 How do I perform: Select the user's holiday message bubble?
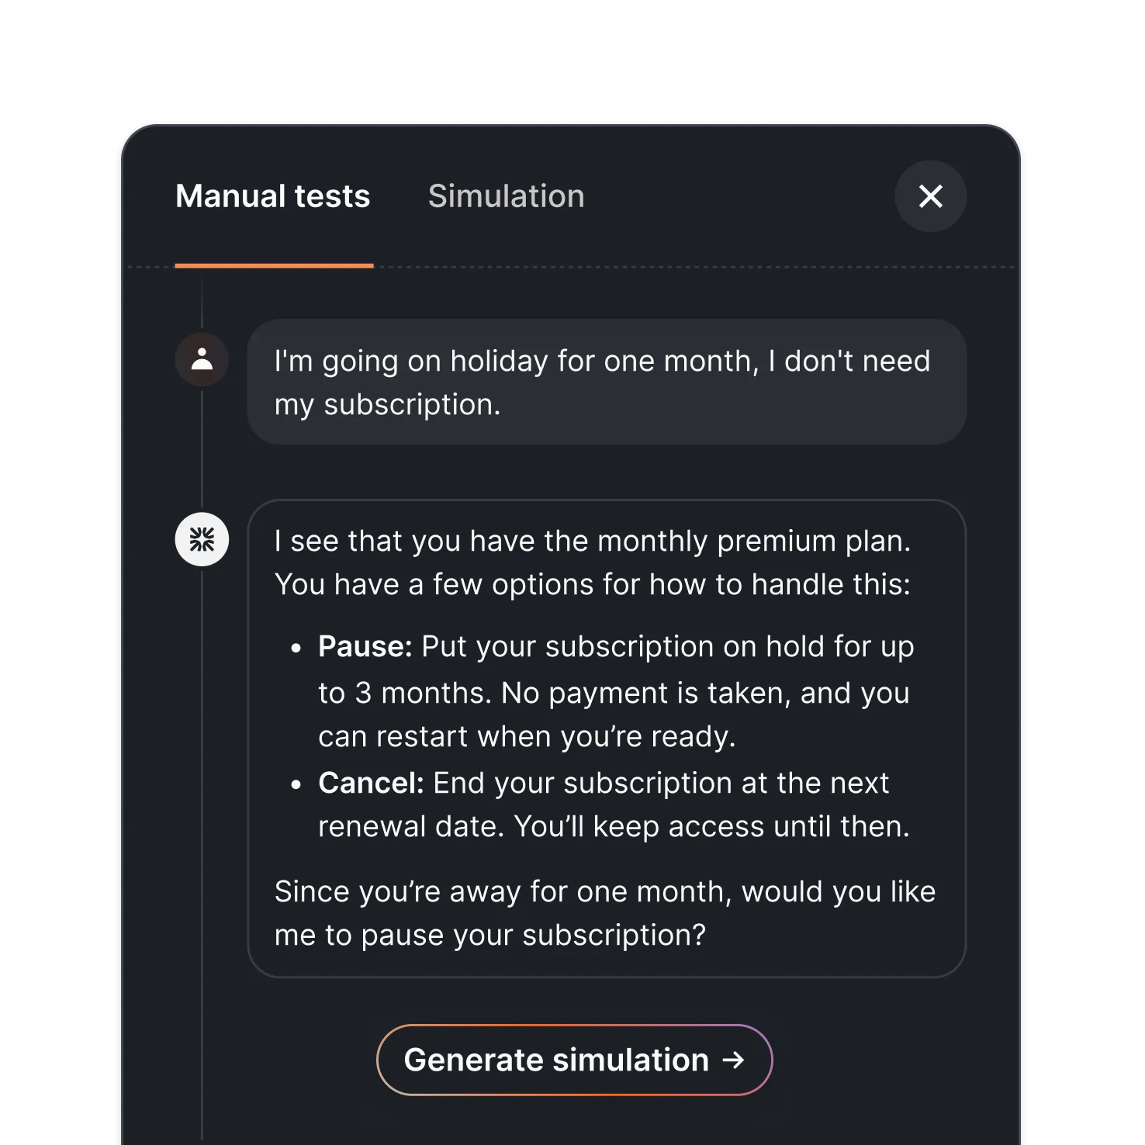pos(605,382)
